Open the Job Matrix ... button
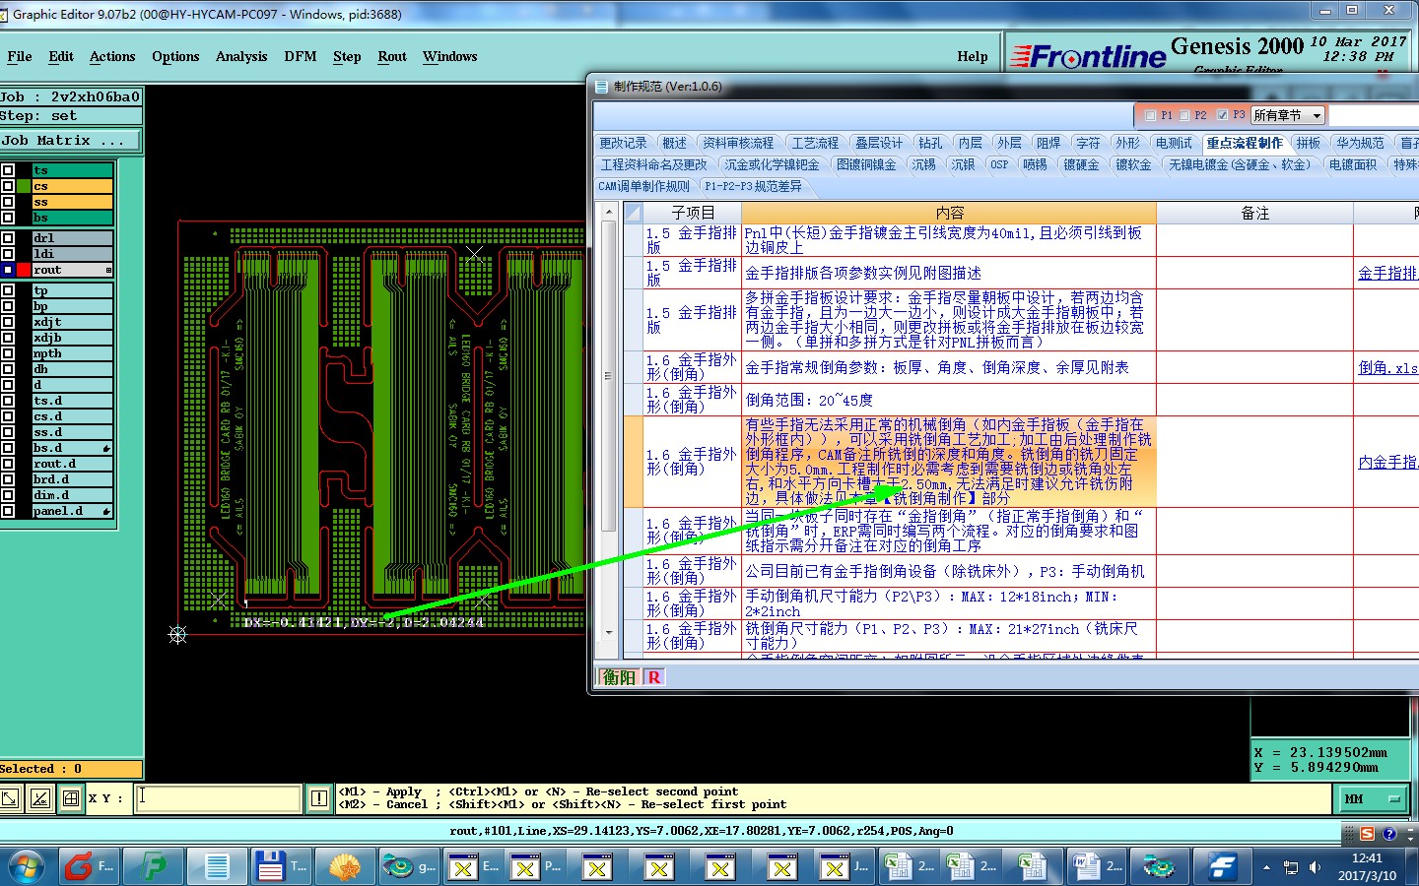This screenshot has width=1419, height=886. (70, 141)
